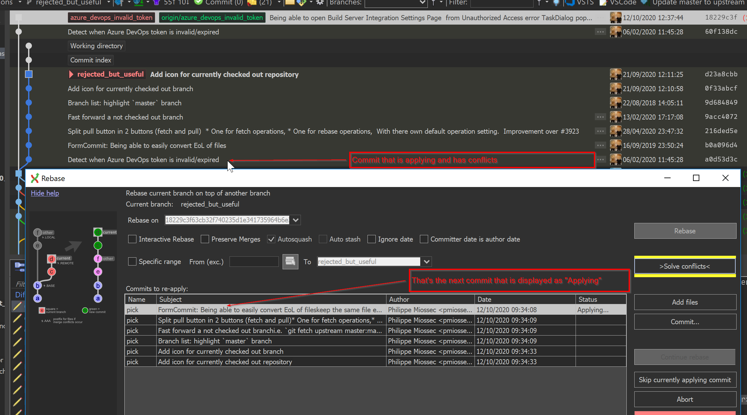Type in the Filter text field

tap(501, 3)
